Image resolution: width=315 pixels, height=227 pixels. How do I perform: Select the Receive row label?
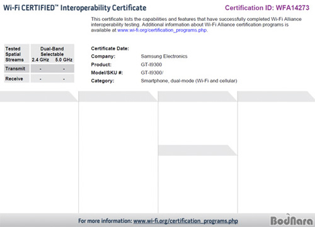click(16, 79)
